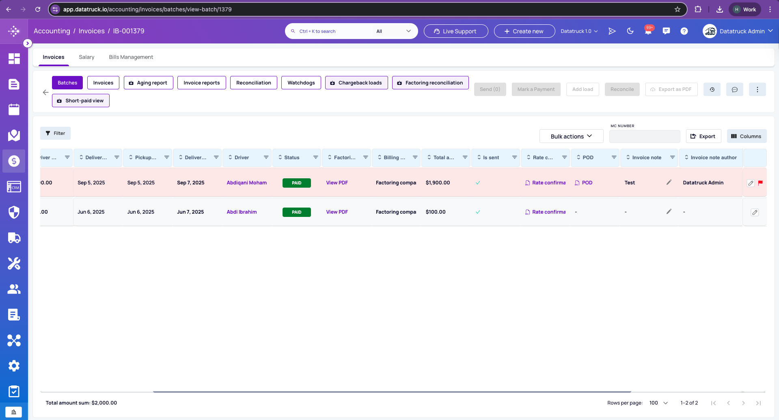Open the map pin icon in sidebar
This screenshot has width=779, height=420.
coord(14,135)
